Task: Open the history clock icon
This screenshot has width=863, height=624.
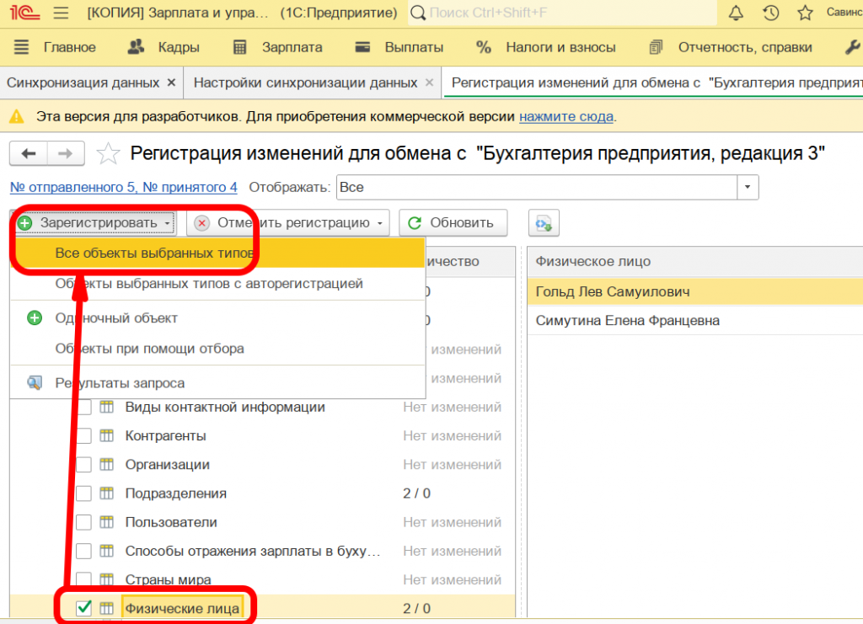Action: 770,13
